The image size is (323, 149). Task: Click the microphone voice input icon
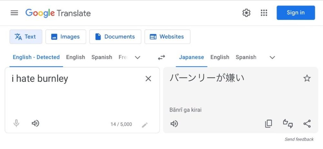[x=16, y=123]
